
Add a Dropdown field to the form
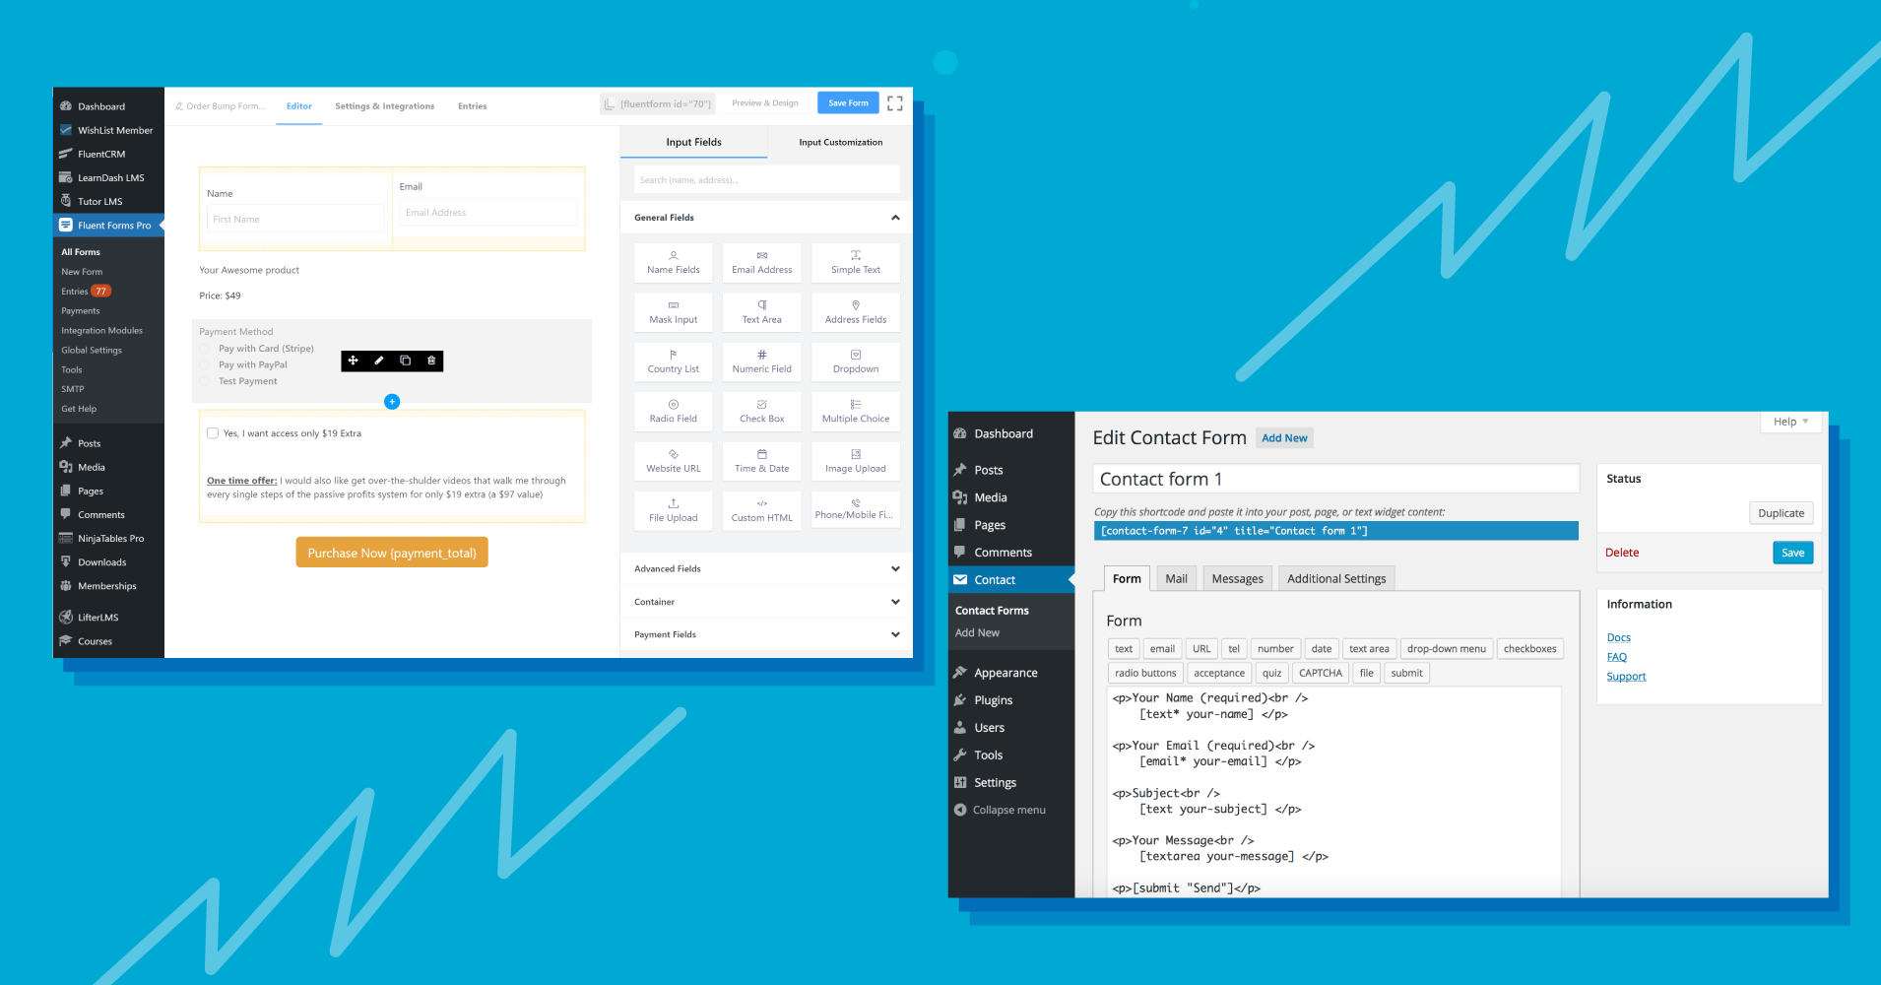[x=855, y=361]
